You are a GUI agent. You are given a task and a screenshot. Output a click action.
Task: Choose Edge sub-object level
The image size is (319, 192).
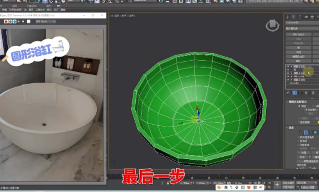306,132
